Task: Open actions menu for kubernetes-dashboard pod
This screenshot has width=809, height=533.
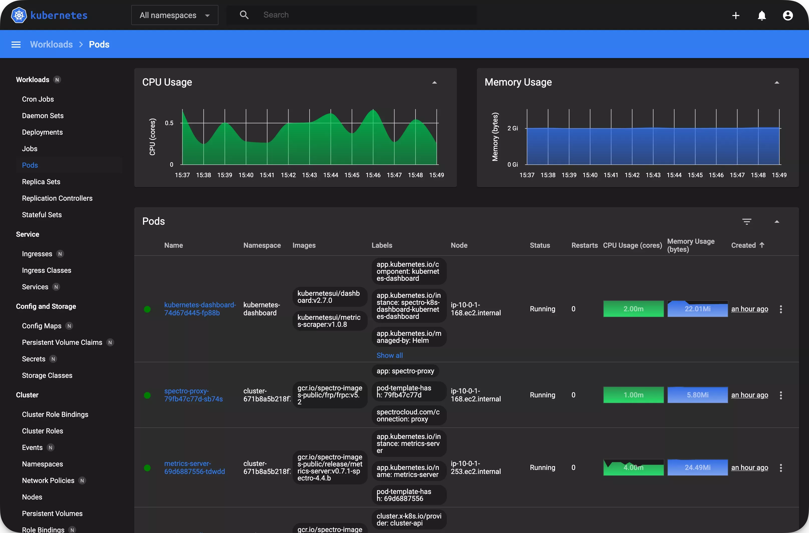Action: (x=781, y=309)
